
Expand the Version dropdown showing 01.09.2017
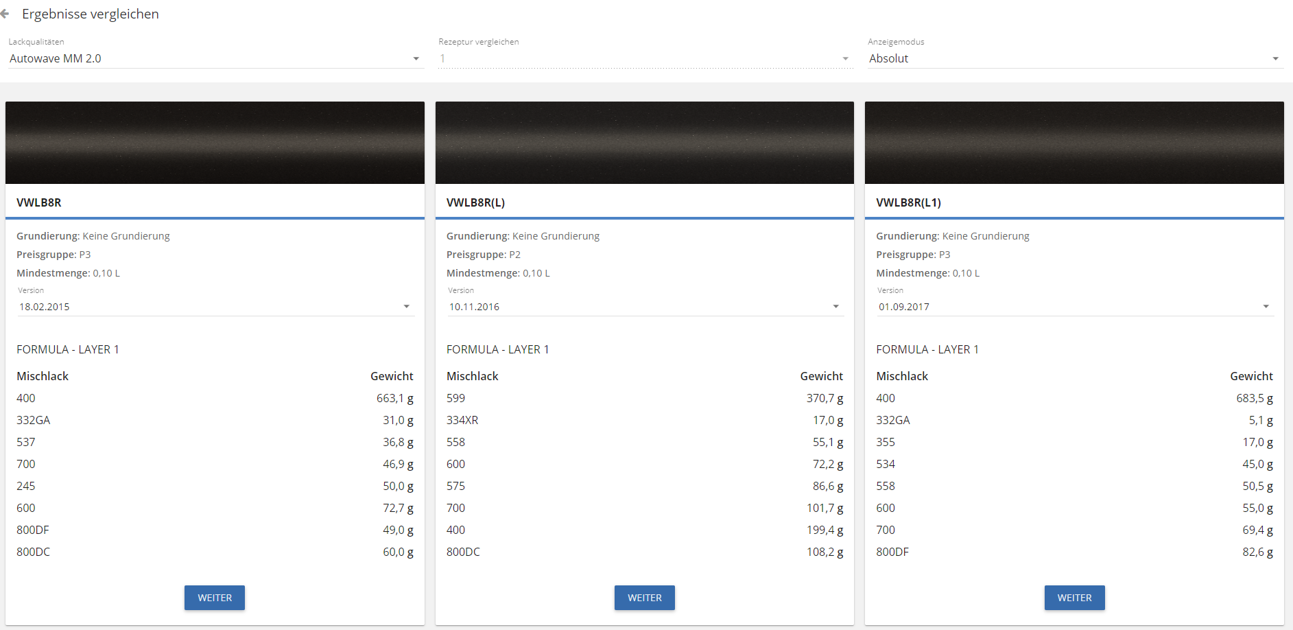[x=1075, y=307]
